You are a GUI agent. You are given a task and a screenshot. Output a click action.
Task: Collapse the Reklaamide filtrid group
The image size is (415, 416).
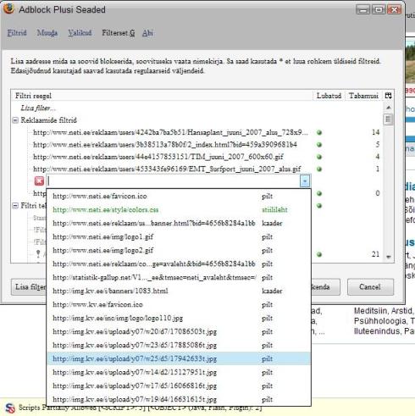pyautogui.click(x=15, y=120)
